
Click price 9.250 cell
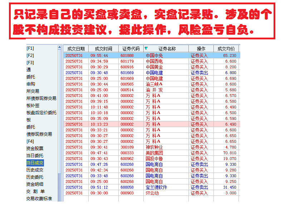tap(231, 182)
